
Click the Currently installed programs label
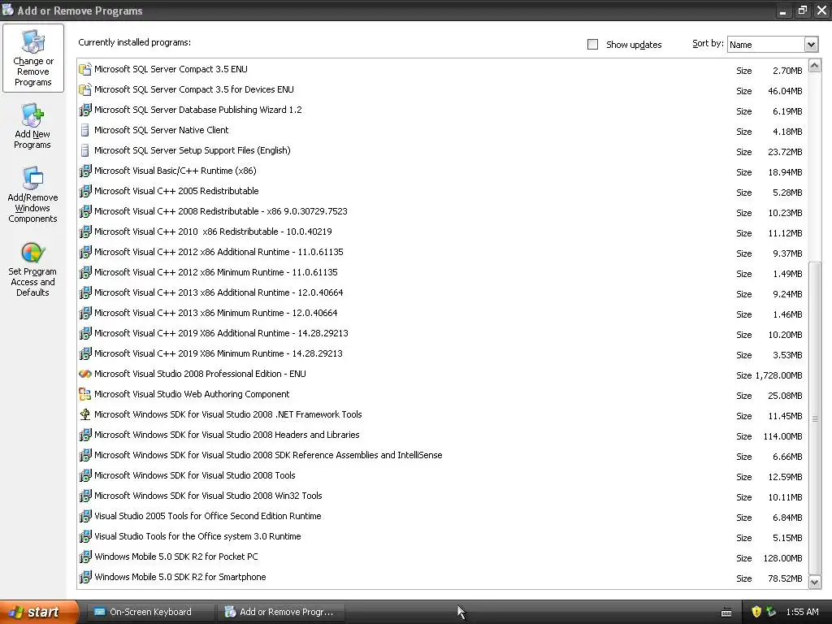tap(134, 42)
